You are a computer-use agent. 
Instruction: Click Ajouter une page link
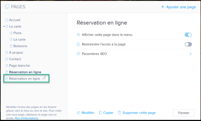(181, 7)
